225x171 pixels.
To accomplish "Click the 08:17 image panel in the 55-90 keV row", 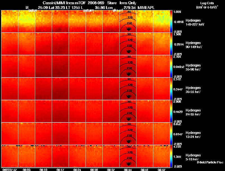I will (60, 66).
